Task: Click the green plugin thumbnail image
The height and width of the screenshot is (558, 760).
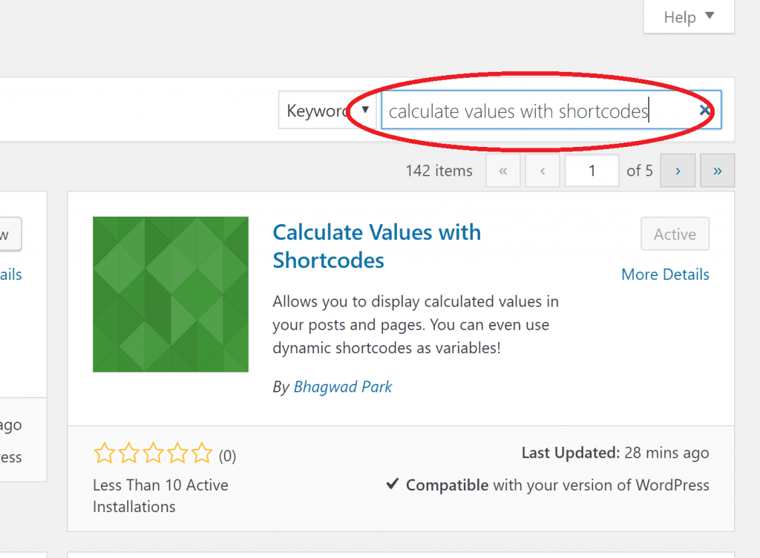Action: point(170,294)
